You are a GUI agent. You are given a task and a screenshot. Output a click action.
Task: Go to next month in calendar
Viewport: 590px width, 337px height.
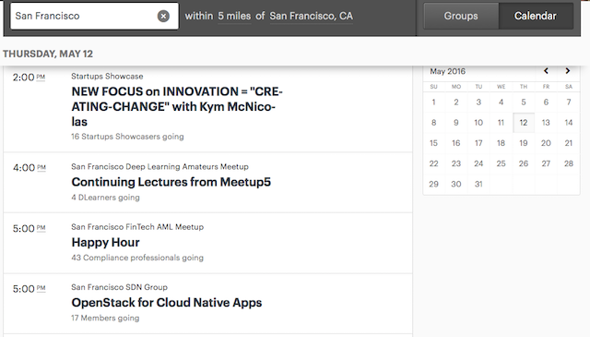(568, 71)
